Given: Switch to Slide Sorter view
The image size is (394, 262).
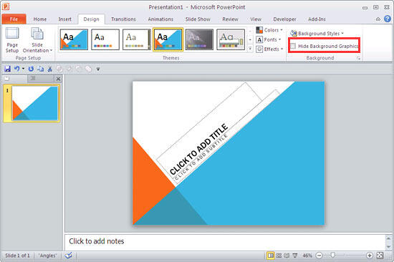Looking at the screenshot, I should pos(279,256).
